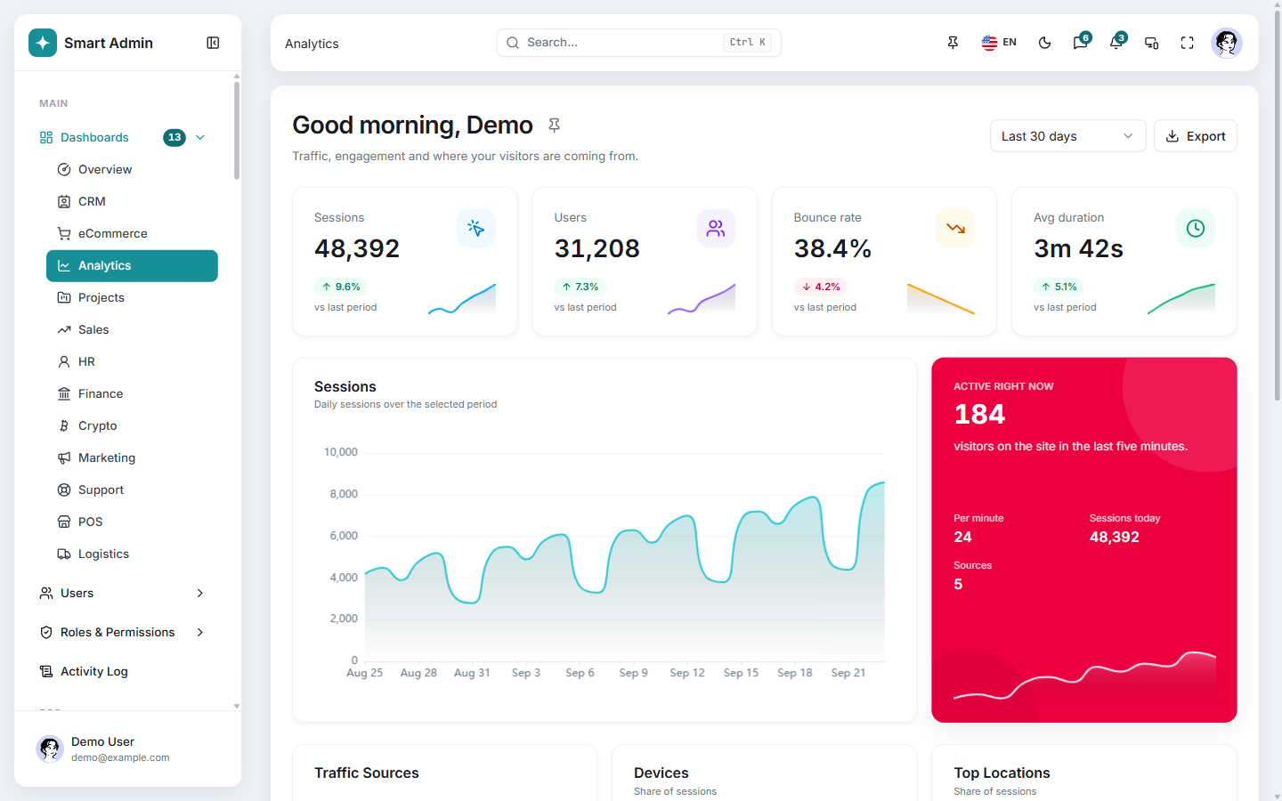Screen dimensions: 1282x801
Task: Click the Avg duration clock icon
Action: [1196, 229]
